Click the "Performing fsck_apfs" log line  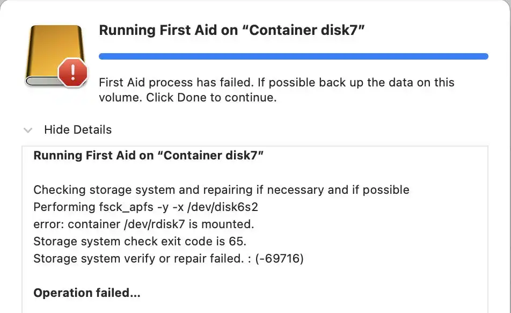[x=149, y=207]
